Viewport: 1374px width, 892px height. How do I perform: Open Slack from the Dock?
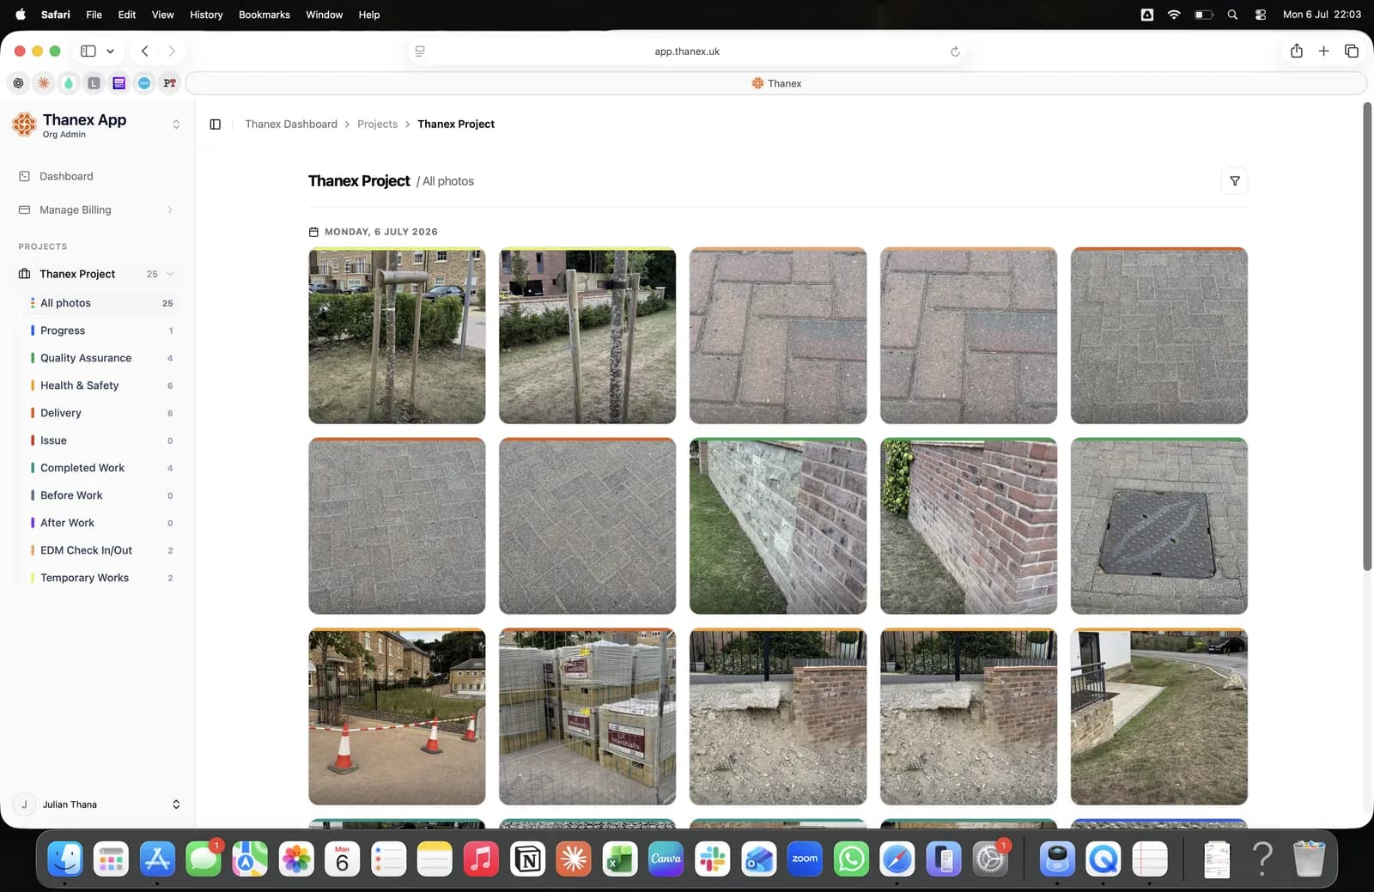tap(712, 859)
